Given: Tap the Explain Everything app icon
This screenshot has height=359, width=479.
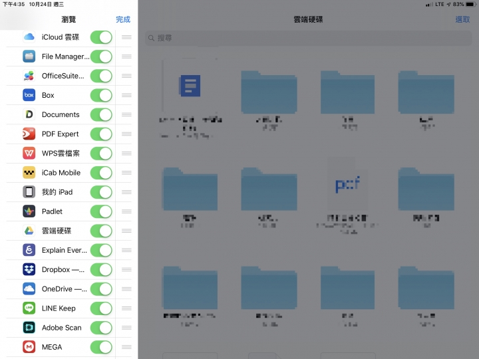Looking at the screenshot, I should click(29, 250).
